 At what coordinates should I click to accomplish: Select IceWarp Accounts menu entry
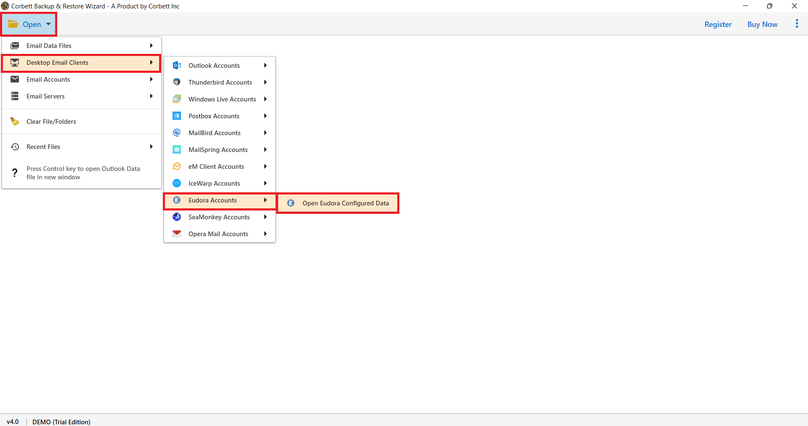(220, 183)
